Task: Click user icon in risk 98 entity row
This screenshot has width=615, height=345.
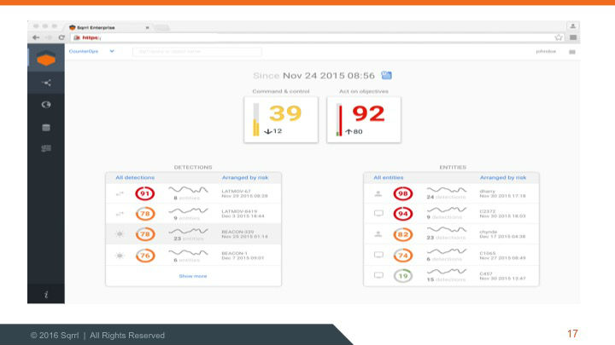Action: tap(378, 193)
